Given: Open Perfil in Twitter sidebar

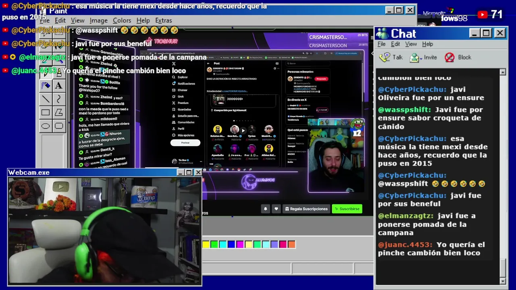Looking at the screenshot, I should coord(178,128).
